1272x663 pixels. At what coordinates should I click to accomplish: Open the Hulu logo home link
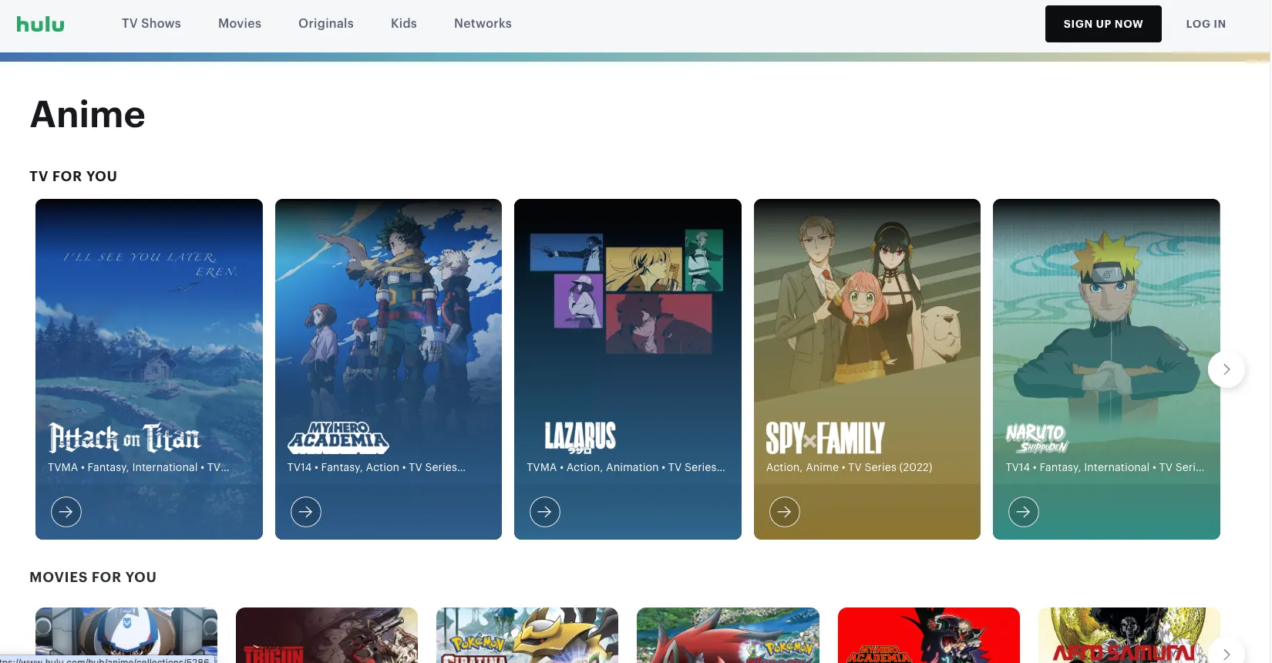coord(40,24)
